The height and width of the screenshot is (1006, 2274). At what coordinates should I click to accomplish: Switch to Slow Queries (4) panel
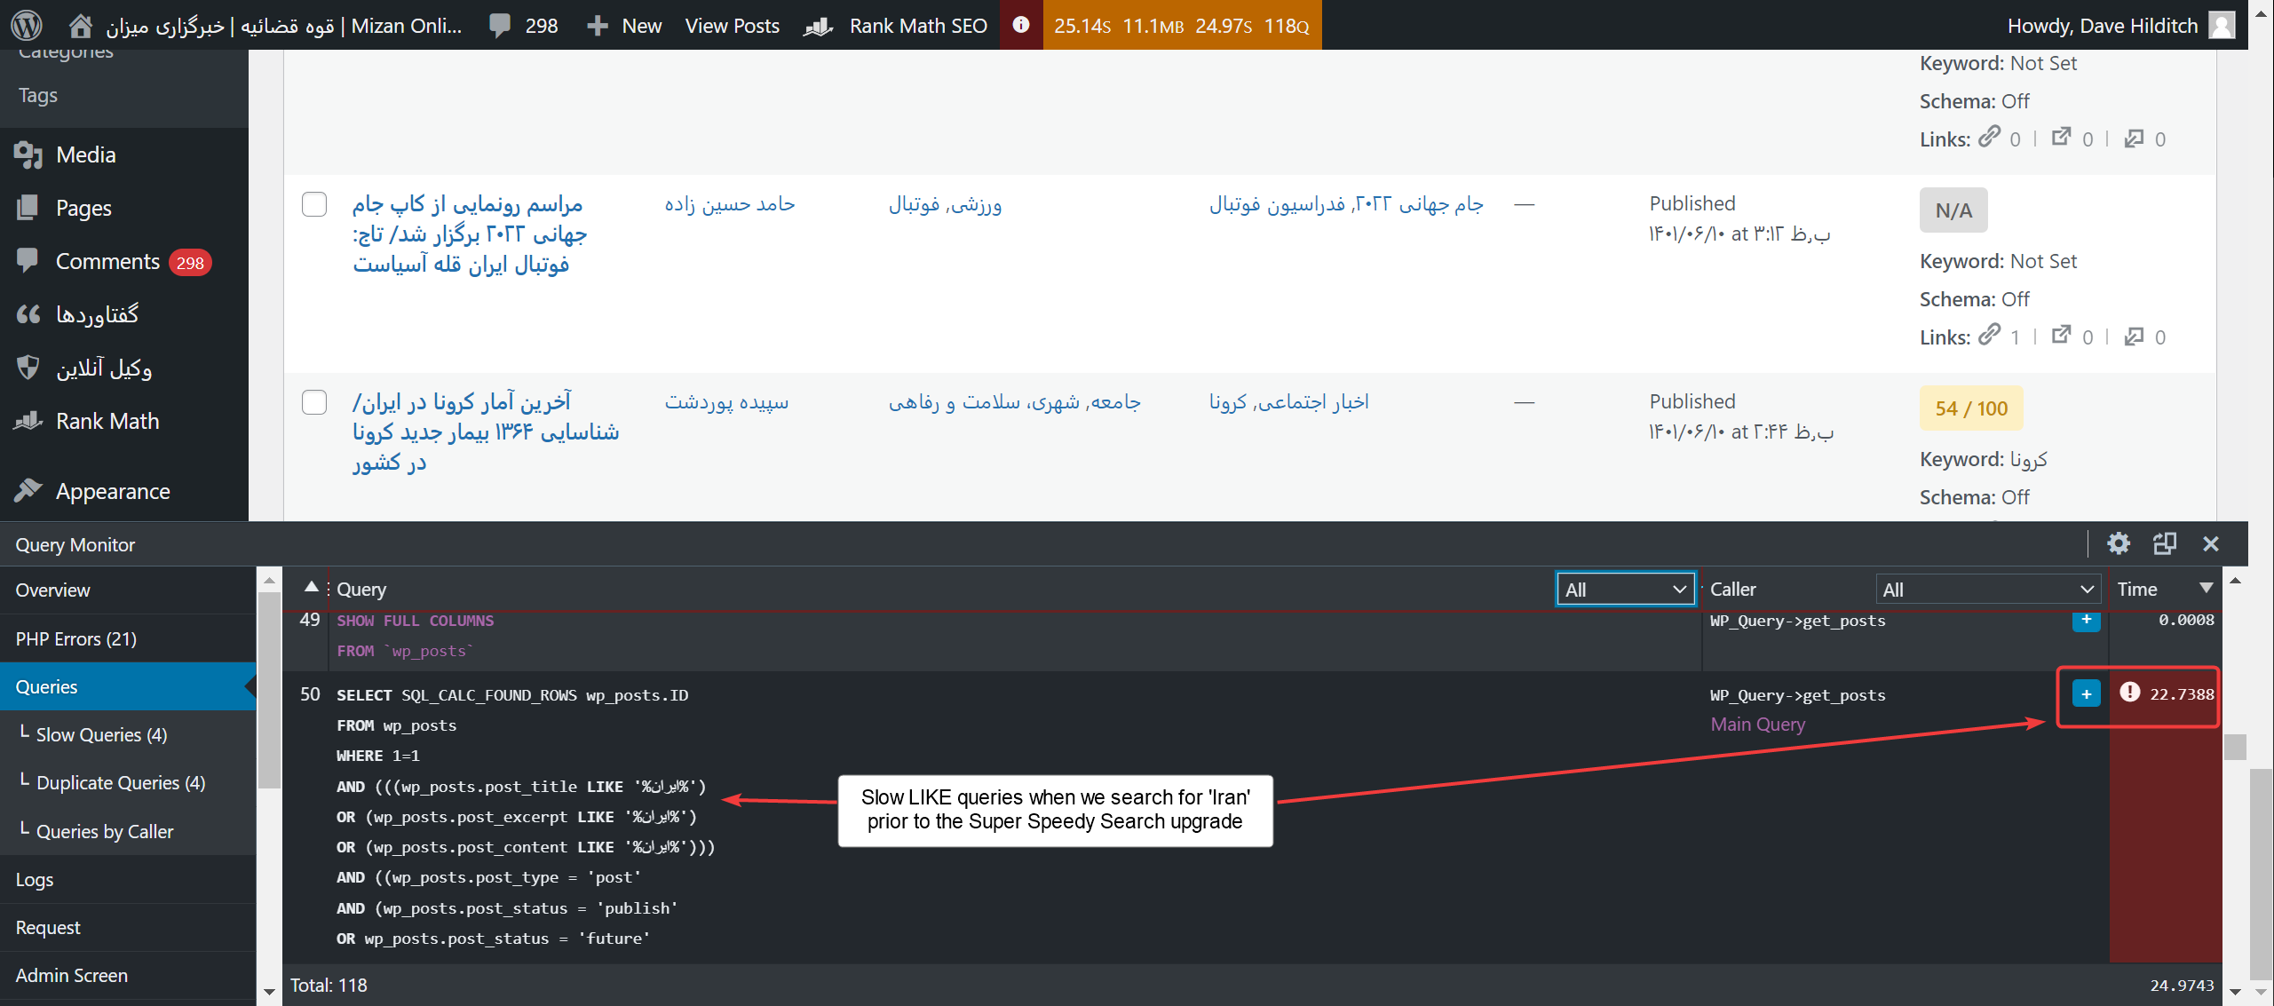coord(101,734)
